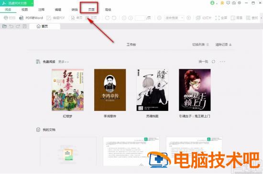The width and height of the screenshot is (263, 174).
Task: Switch to single page (单页) view
Action: (77, 18)
